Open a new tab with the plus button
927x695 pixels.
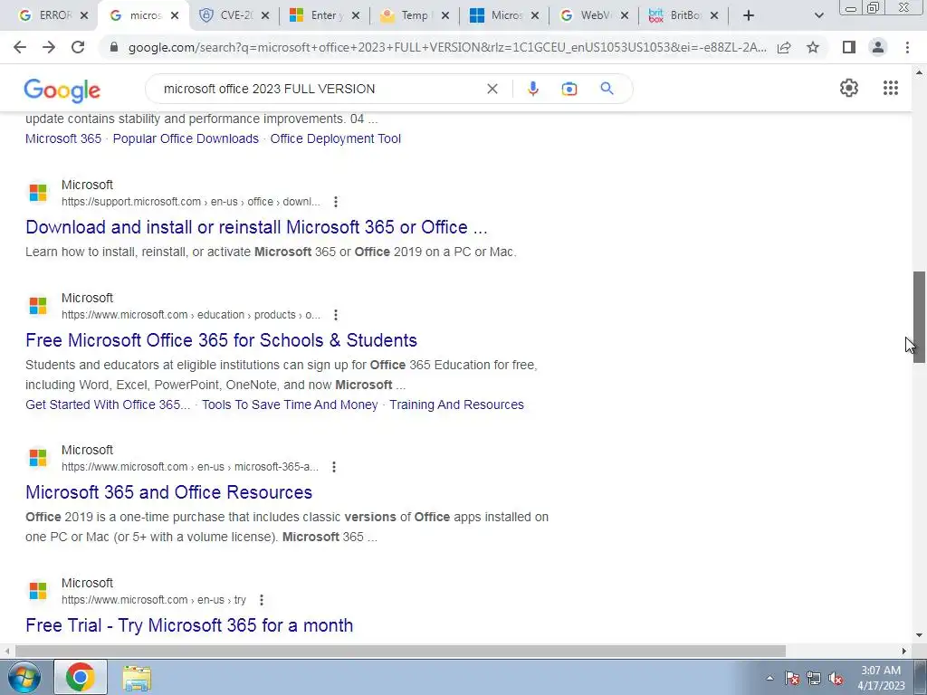coord(749,15)
